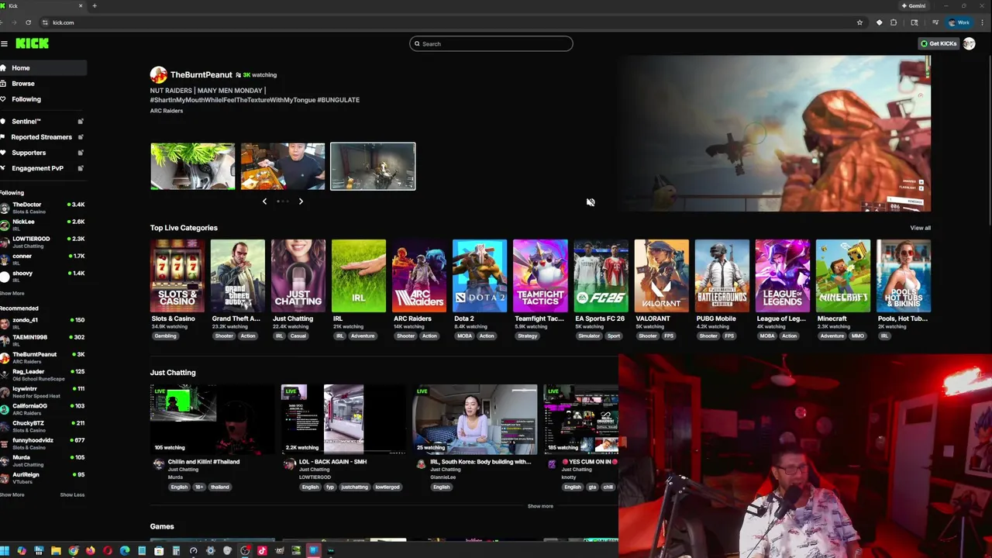Click the Get KICKs button

[939, 43]
